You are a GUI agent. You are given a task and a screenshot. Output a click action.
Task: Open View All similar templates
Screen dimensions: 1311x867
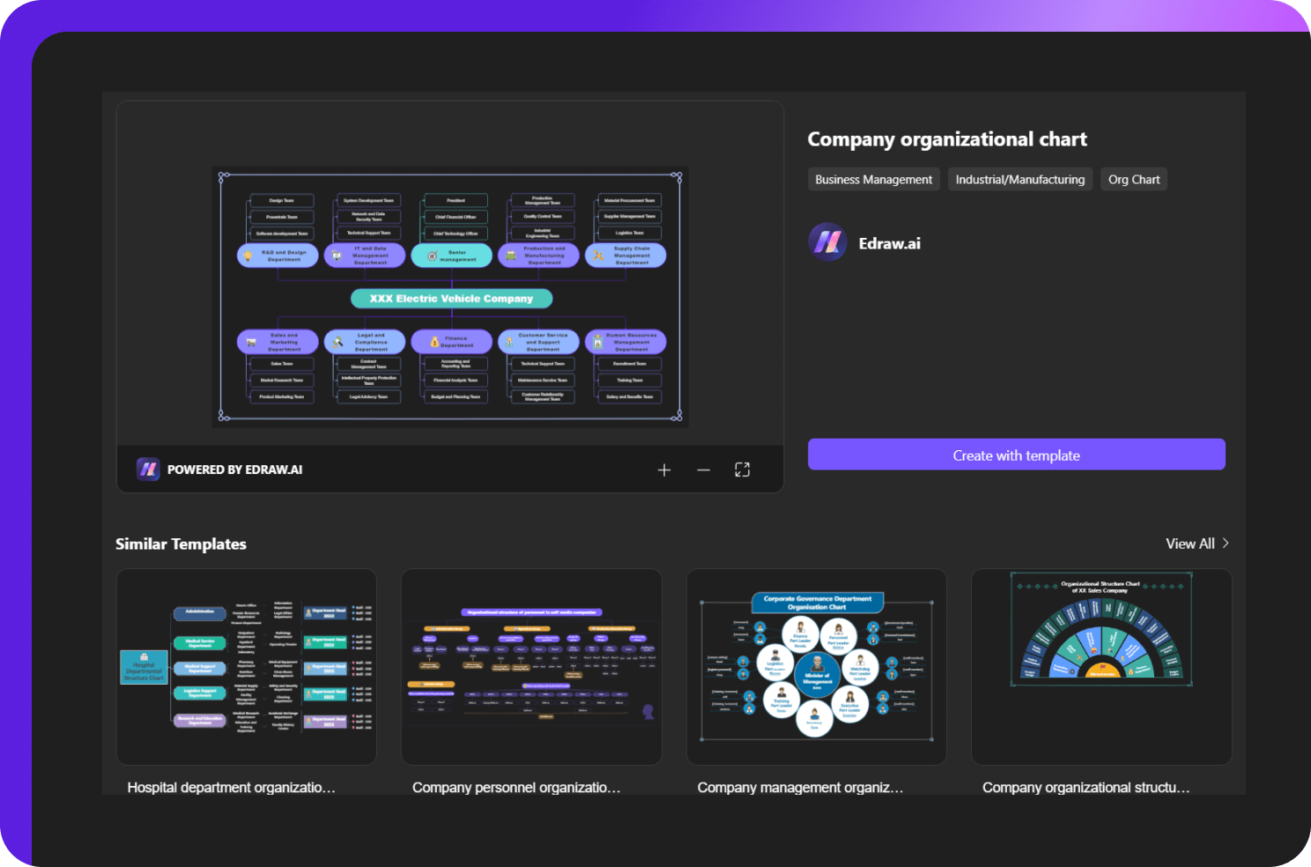coord(1190,544)
